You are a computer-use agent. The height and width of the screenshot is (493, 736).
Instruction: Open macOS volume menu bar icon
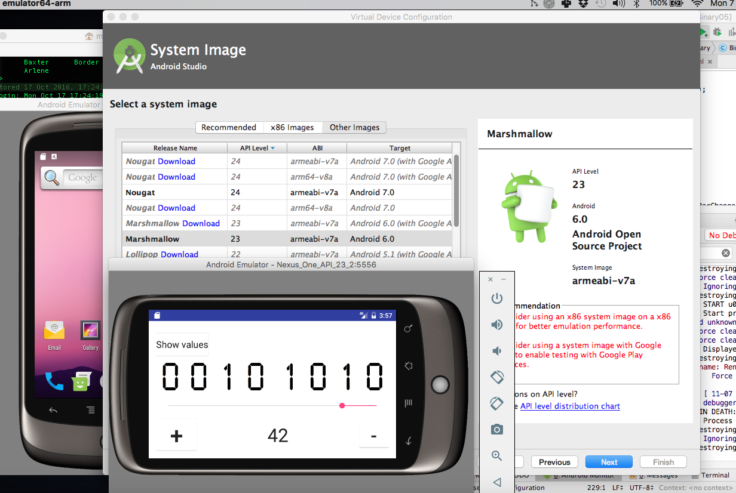click(x=619, y=4)
